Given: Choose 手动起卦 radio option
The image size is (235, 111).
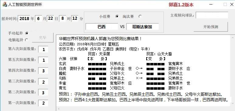Looking at the screenshot, I should (x=27, y=33).
